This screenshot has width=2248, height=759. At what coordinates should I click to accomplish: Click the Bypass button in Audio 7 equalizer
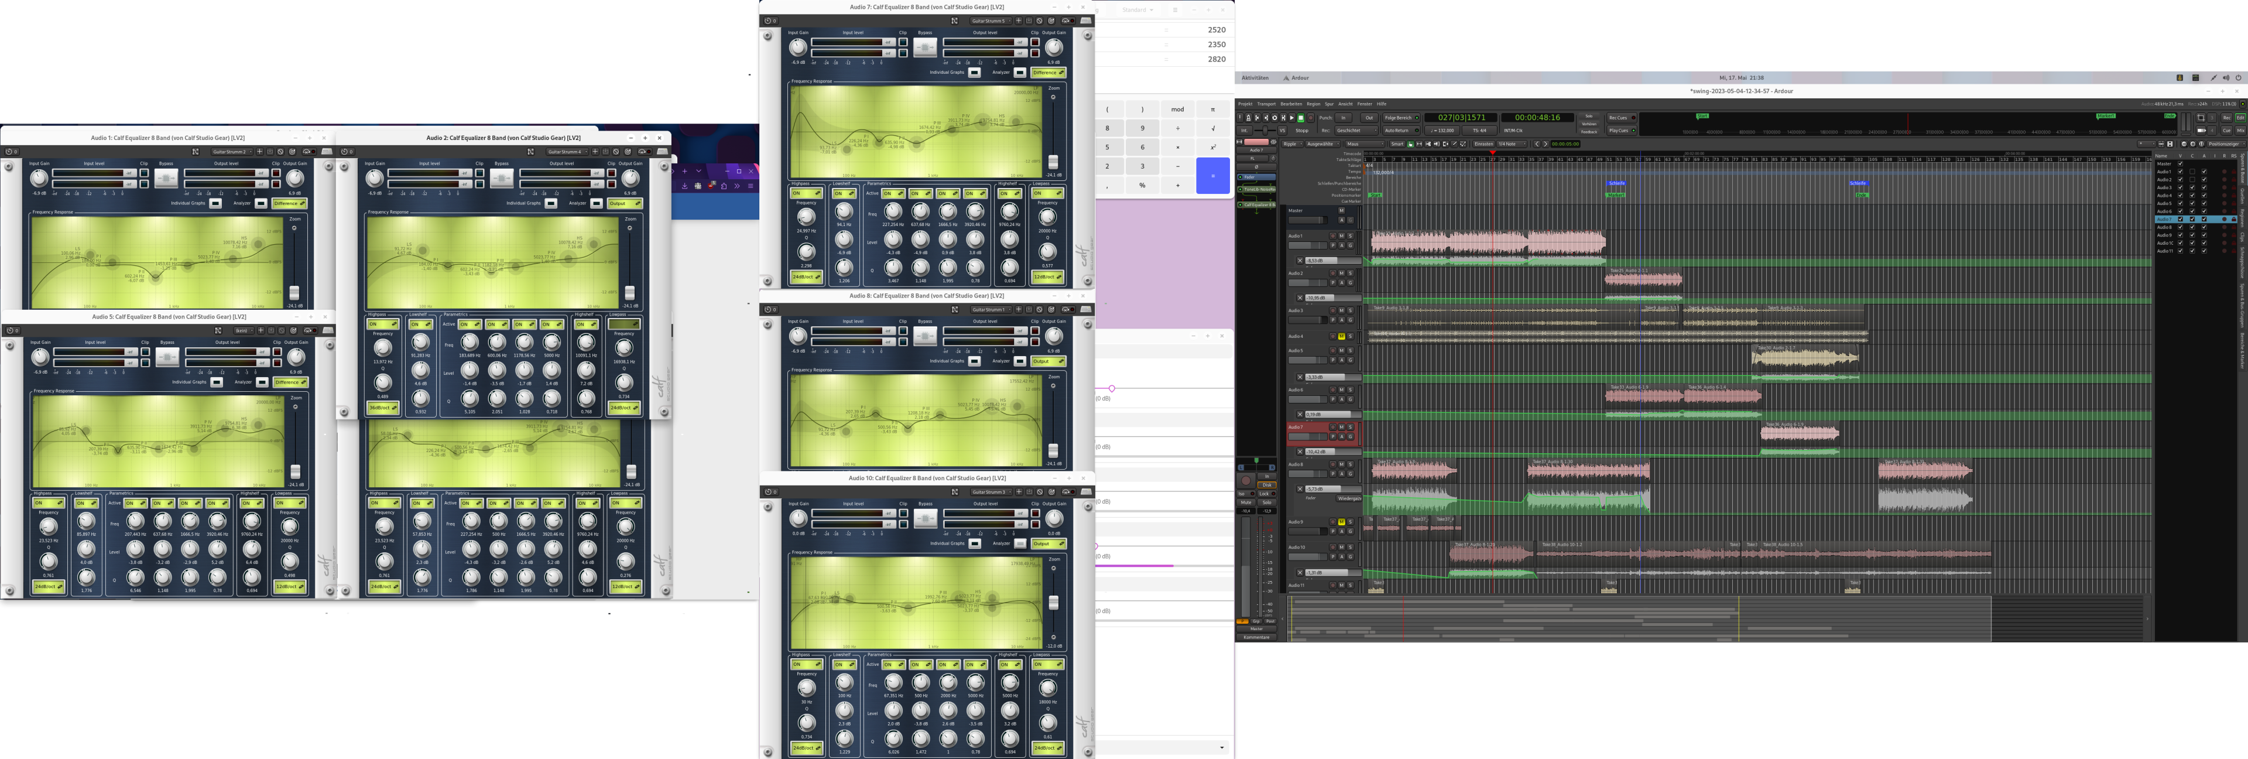(925, 47)
